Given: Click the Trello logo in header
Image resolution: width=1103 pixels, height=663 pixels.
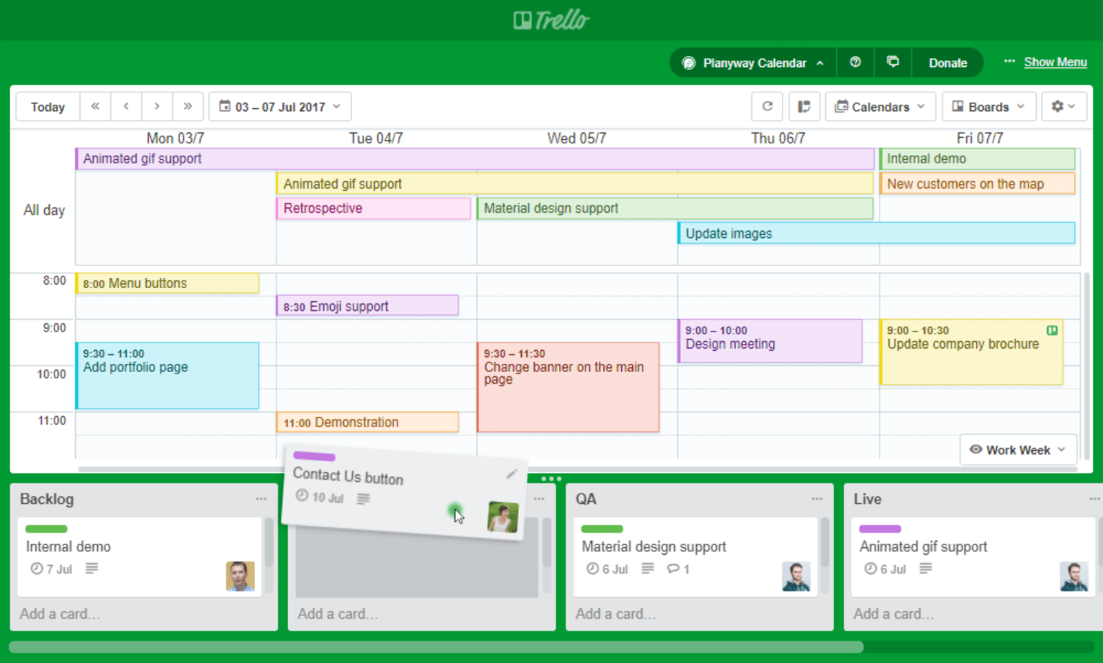Looking at the screenshot, I should click(x=551, y=20).
